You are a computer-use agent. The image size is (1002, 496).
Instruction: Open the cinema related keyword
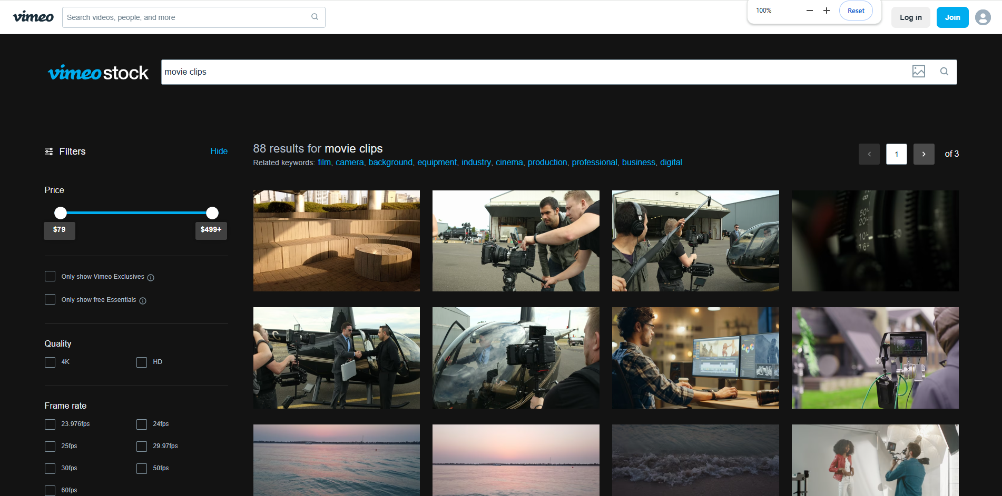click(x=509, y=163)
